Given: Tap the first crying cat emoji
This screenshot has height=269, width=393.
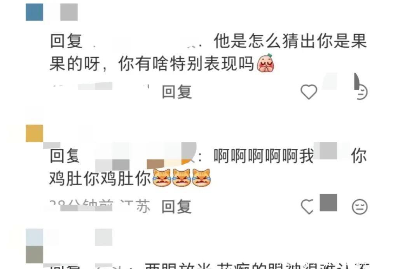Looking at the screenshot, I should [162, 178].
